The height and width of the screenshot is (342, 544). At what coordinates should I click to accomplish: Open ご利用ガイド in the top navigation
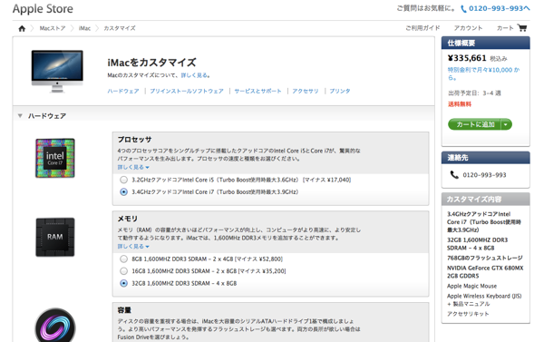pos(423,28)
